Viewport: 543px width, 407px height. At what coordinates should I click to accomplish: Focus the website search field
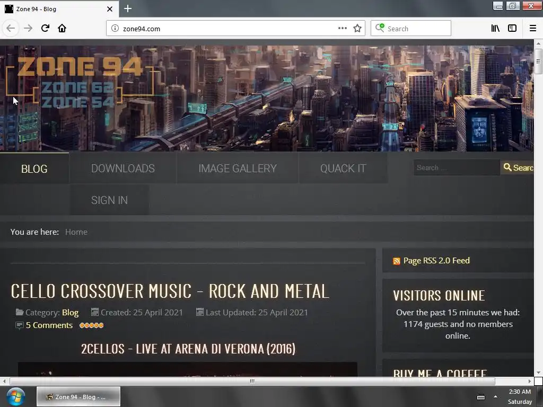click(457, 167)
